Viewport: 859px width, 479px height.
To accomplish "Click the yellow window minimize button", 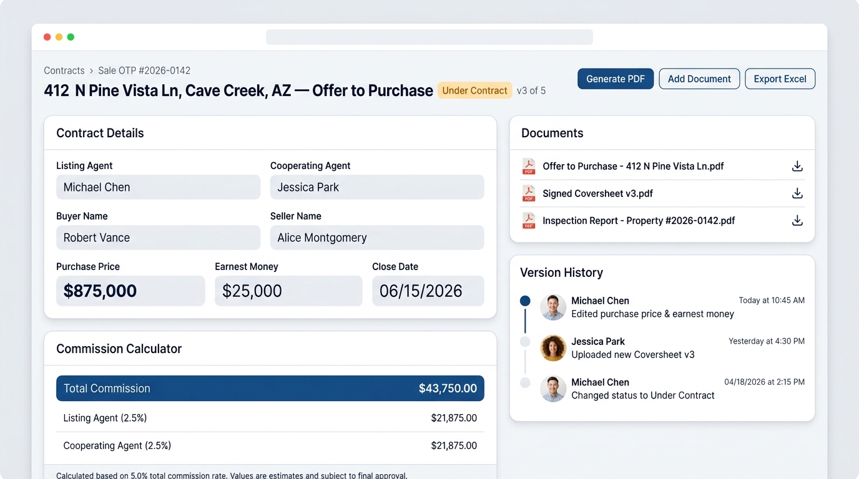I will click(x=59, y=37).
